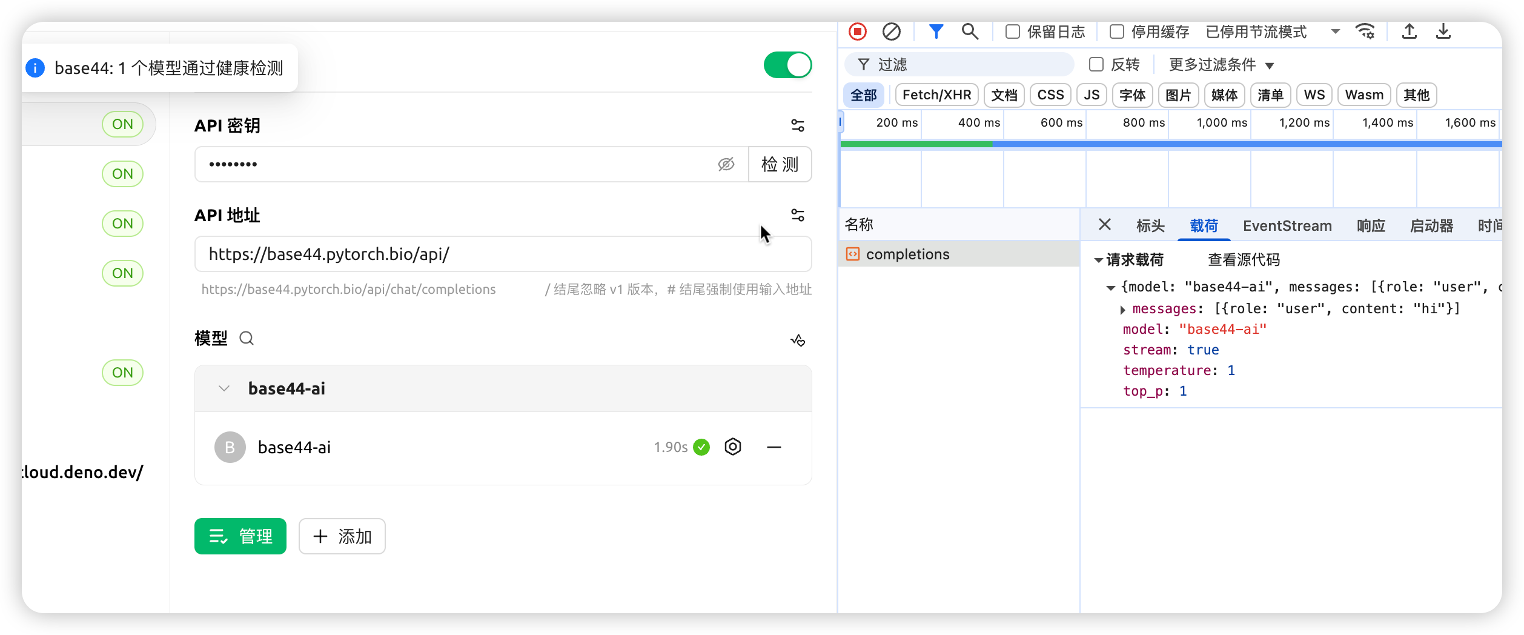Image resolution: width=1524 pixels, height=635 pixels.
Task: Click the network conditions Wi-Fi icon
Action: [1365, 32]
